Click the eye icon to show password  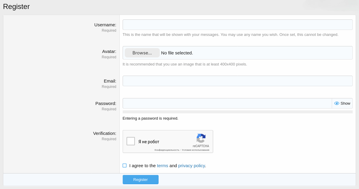(337, 103)
